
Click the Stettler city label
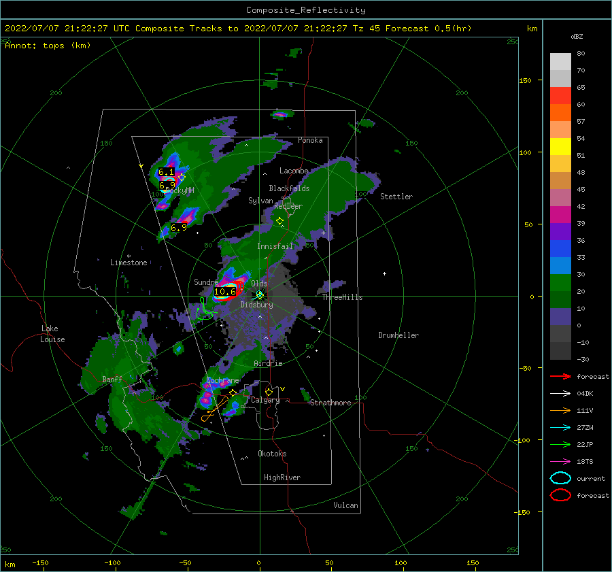click(x=396, y=197)
